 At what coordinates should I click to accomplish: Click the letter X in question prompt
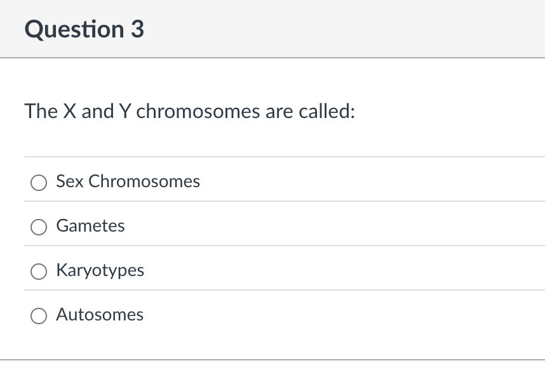pyautogui.click(x=69, y=112)
